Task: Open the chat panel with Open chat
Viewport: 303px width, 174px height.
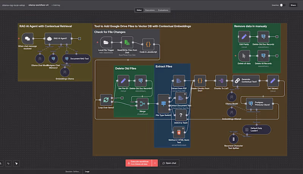Action: click(x=169, y=163)
